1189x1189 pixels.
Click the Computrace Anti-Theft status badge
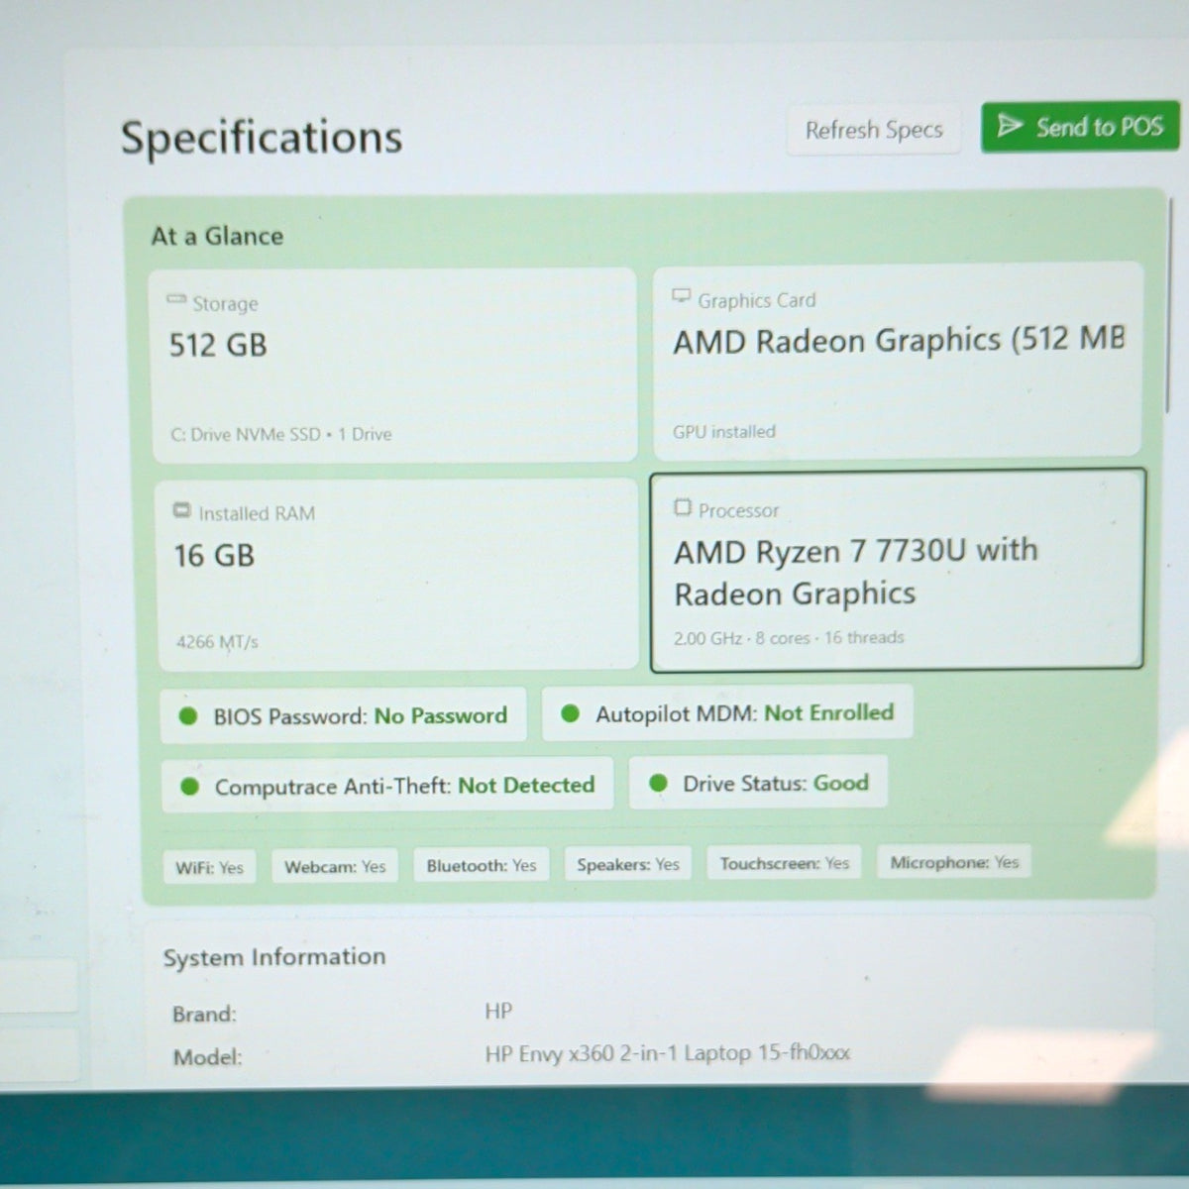387,786
